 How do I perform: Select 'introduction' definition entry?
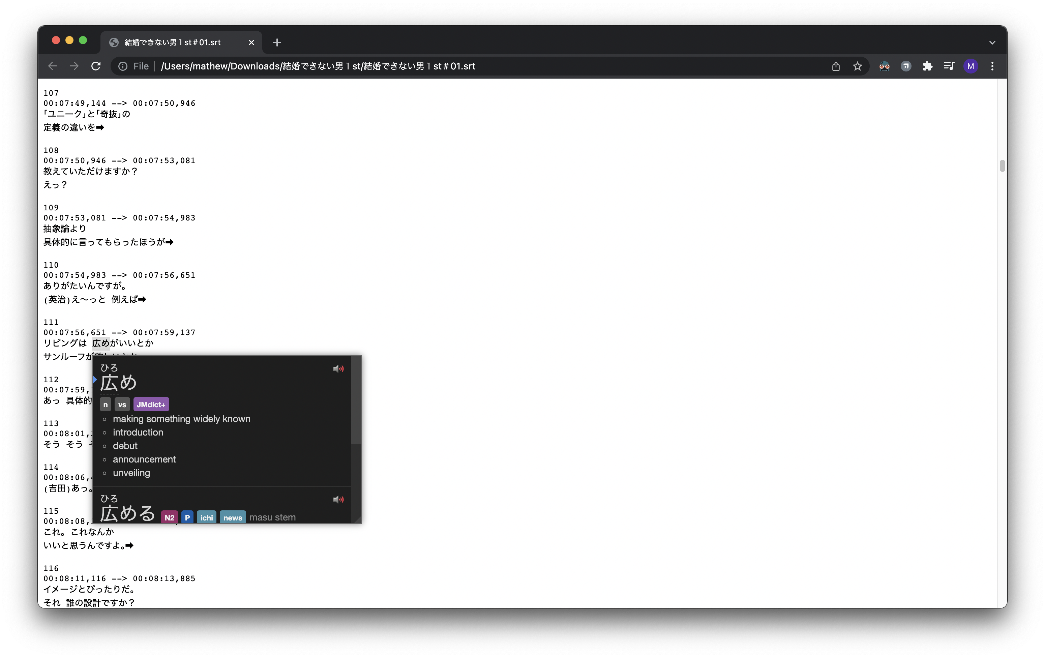tap(138, 432)
